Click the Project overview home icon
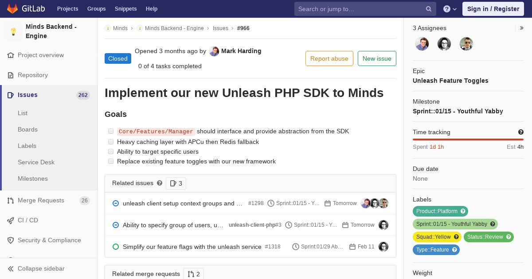This screenshot has width=532, height=279. (x=11, y=55)
